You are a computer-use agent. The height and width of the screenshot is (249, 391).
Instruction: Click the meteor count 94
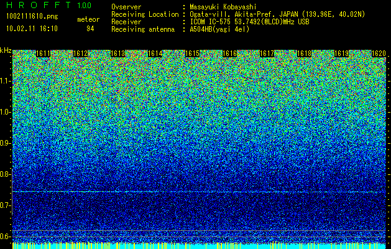[x=90, y=29]
